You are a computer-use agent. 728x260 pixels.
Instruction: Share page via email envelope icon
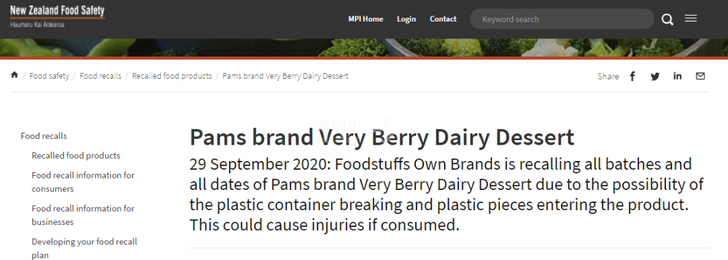click(x=700, y=75)
